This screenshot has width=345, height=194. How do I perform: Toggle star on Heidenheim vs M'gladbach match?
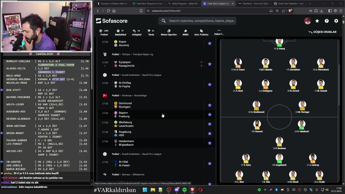210,143
